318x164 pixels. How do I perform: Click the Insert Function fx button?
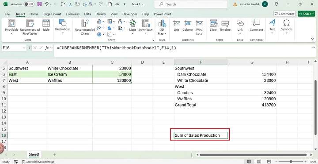(47, 48)
